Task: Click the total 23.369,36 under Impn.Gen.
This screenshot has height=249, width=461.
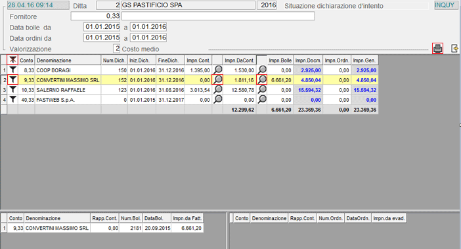Action: [x=365, y=110]
